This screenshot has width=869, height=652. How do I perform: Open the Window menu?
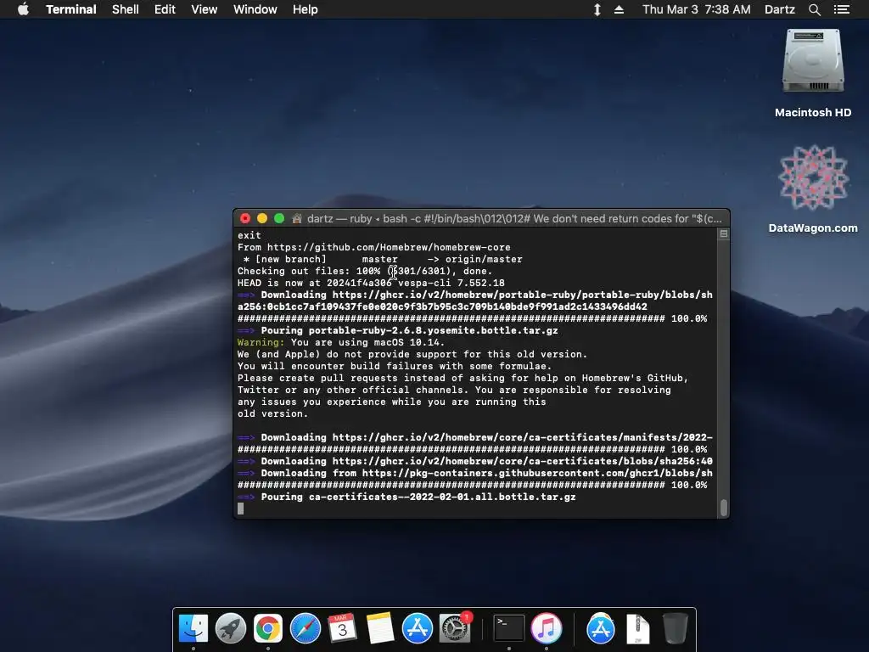click(255, 9)
